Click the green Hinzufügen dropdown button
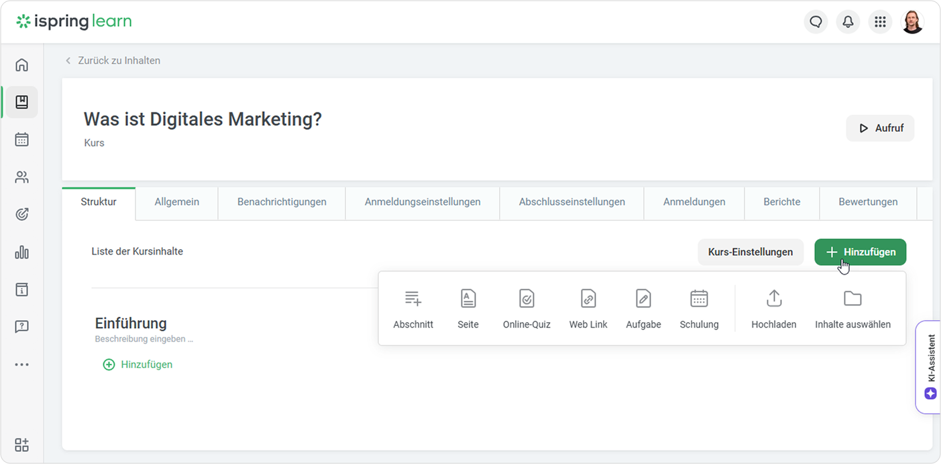This screenshot has width=941, height=464. click(860, 252)
